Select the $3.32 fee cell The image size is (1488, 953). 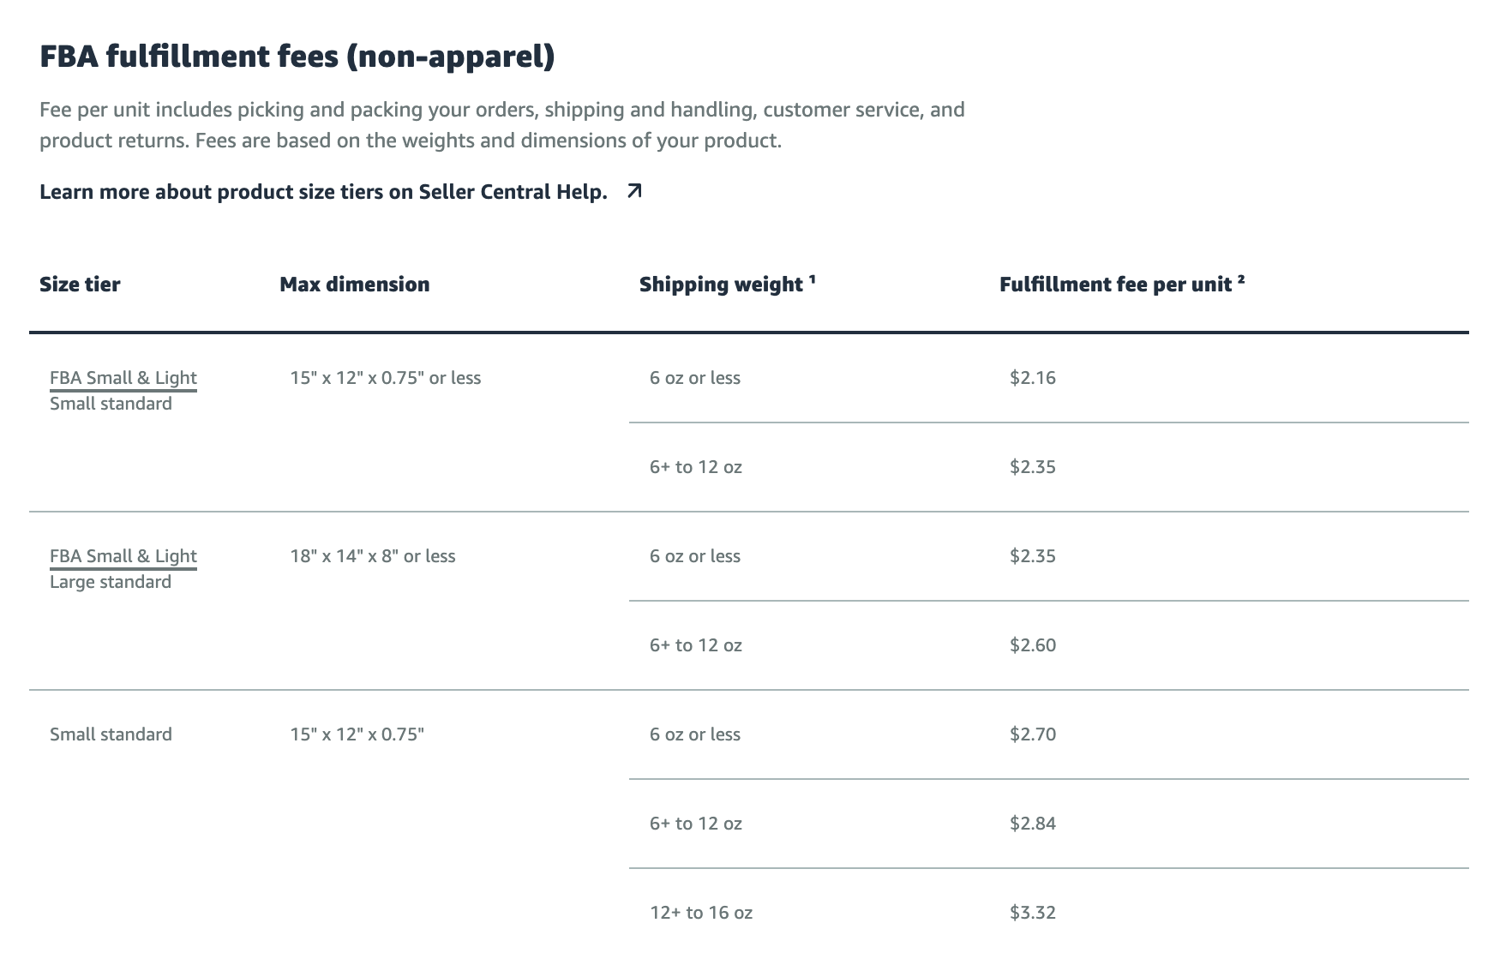(x=1033, y=913)
